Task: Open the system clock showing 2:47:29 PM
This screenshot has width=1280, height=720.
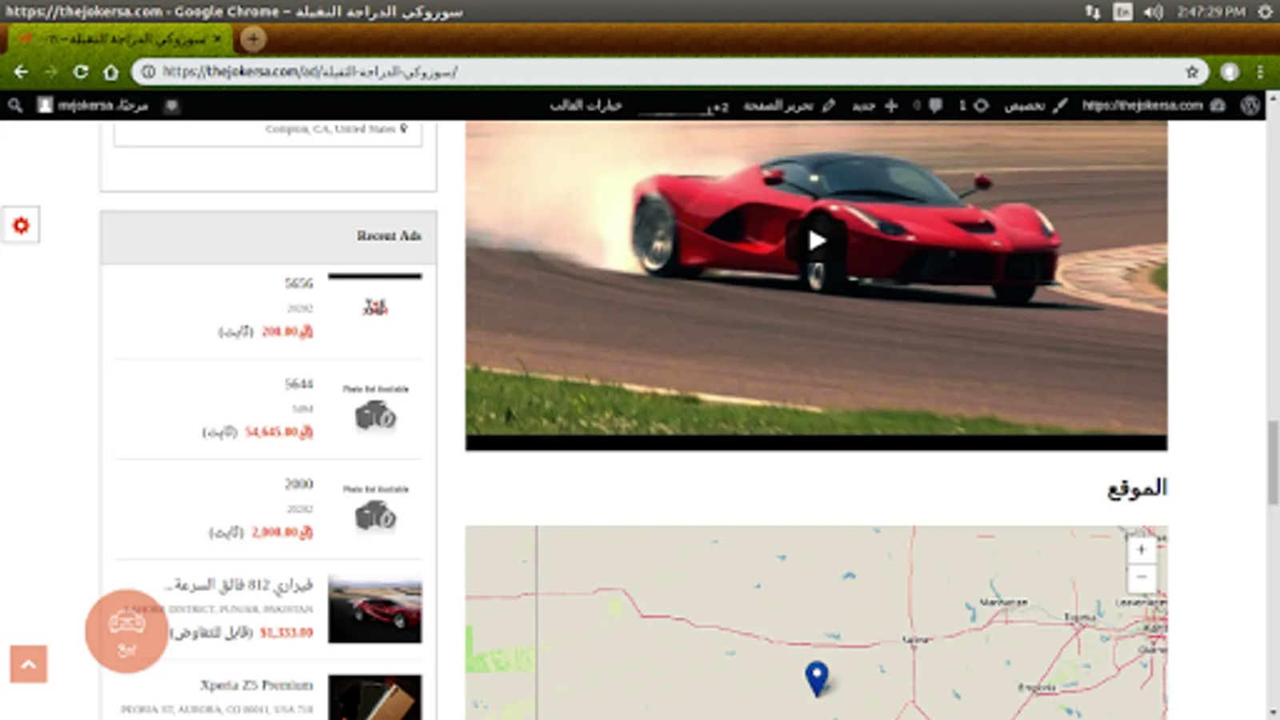Action: [x=1211, y=12]
